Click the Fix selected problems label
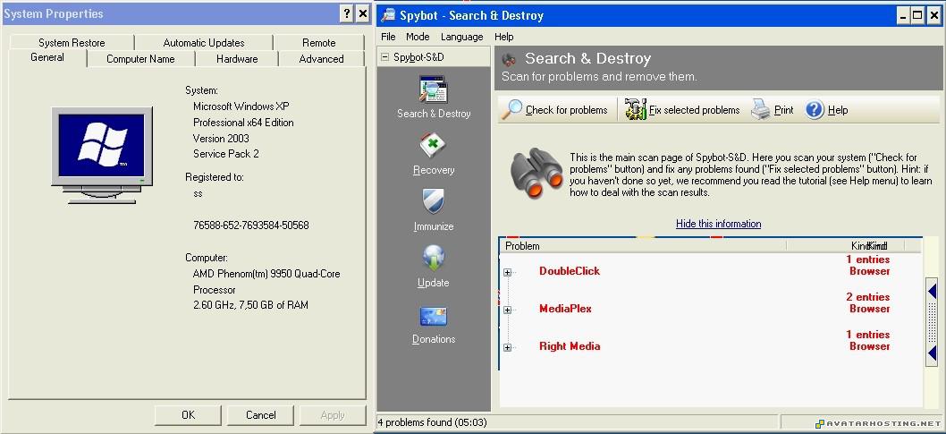Screen dimensions: 946x434 (695, 110)
